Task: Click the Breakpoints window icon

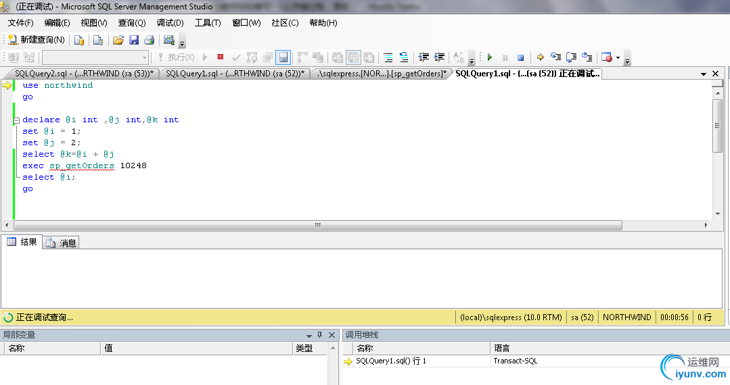Action: point(607,57)
